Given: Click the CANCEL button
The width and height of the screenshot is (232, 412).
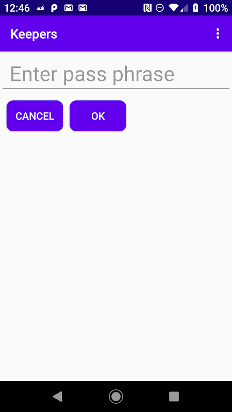Looking at the screenshot, I should [35, 116].
